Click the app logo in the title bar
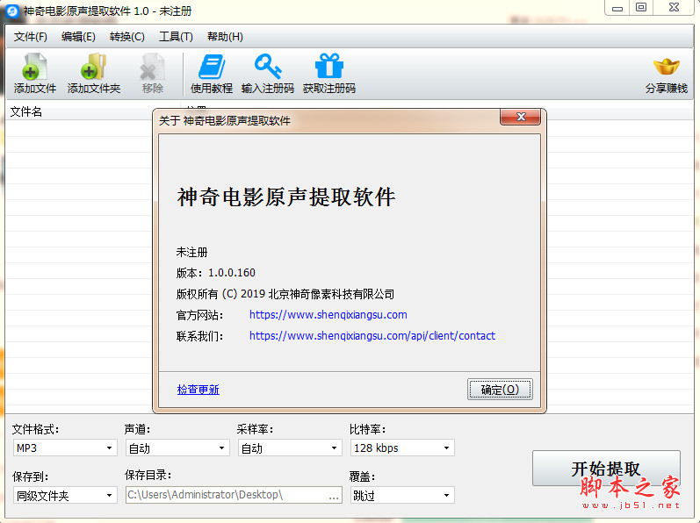Viewport: 700px width, 523px height. coord(12,11)
